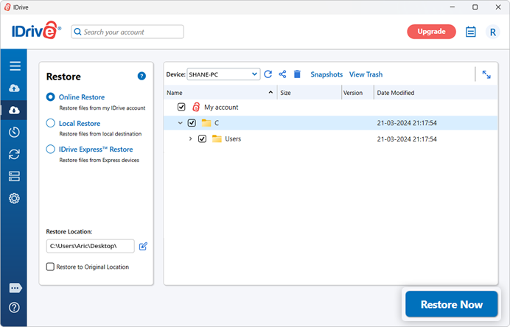Click the Restore Now button
The image size is (510, 327).
(451, 304)
